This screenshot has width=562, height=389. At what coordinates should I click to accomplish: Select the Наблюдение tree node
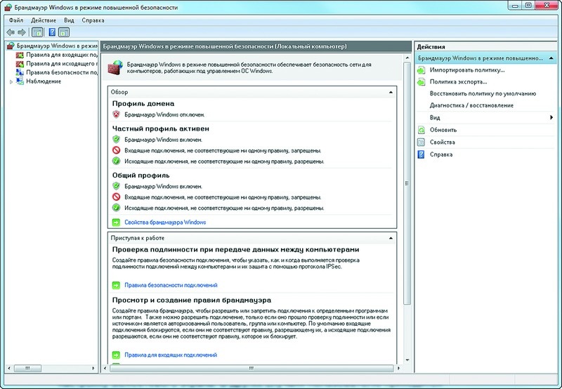coord(44,81)
